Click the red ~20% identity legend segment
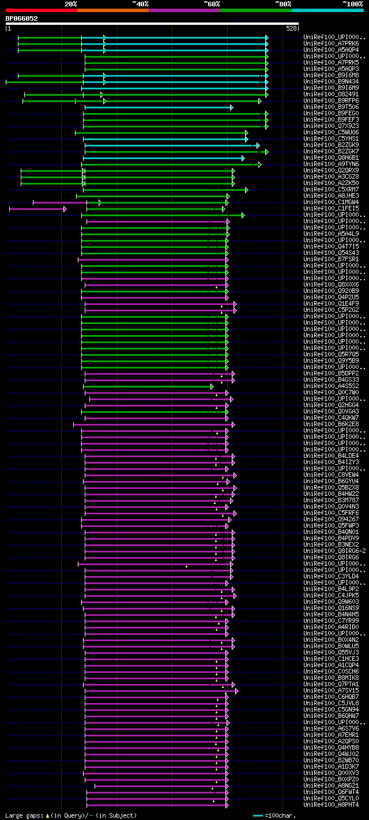369x820 pixels. pyautogui.click(x=42, y=10)
